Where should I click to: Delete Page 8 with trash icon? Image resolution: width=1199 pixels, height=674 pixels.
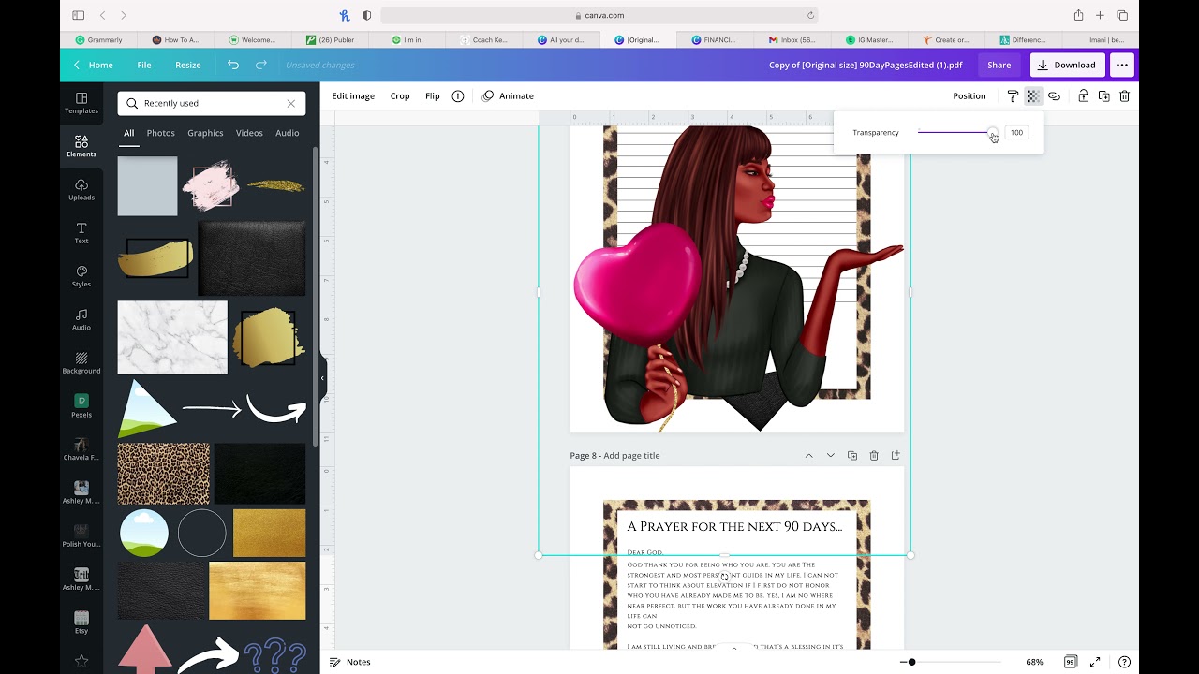(874, 456)
